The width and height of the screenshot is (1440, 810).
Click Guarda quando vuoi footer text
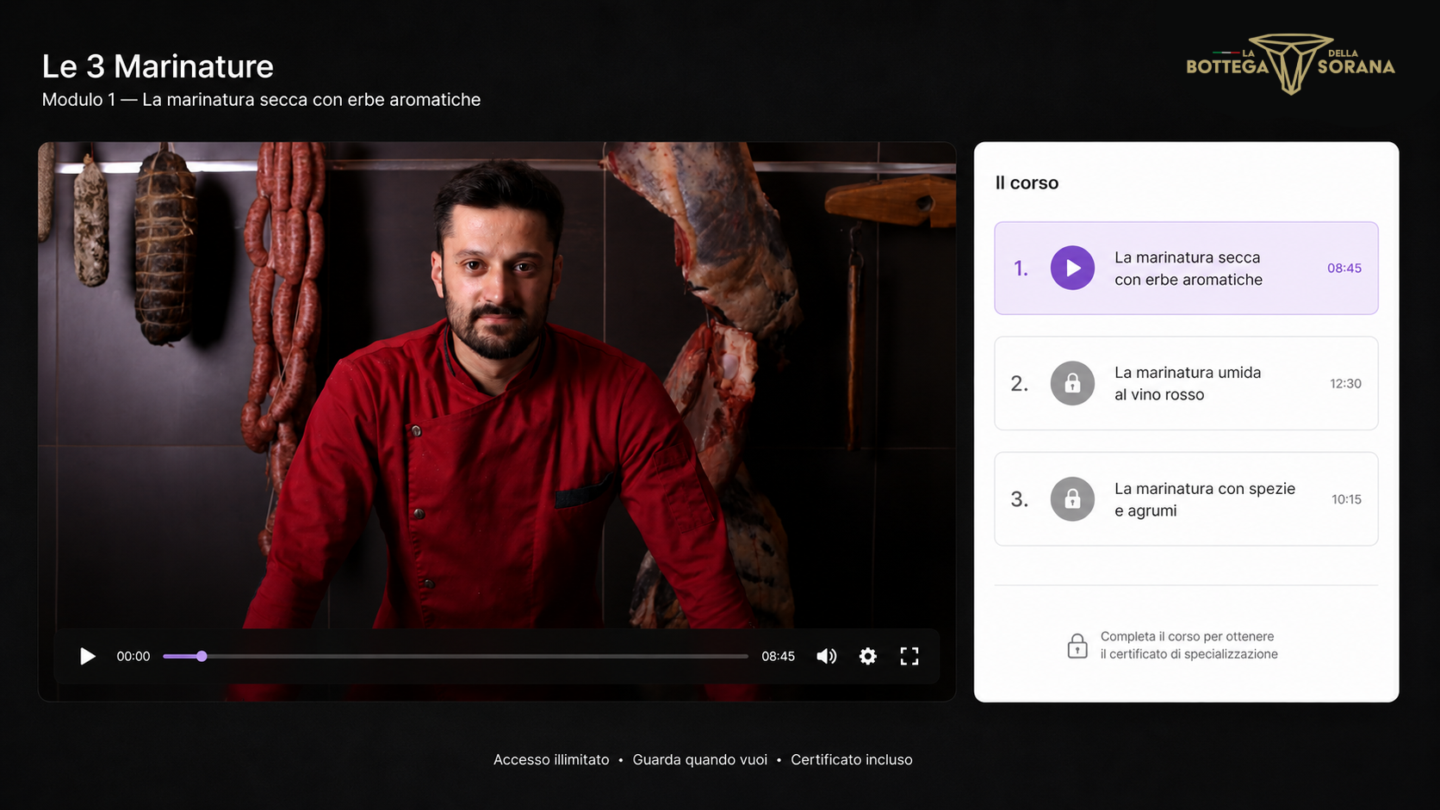pyautogui.click(x=699, y=759)
